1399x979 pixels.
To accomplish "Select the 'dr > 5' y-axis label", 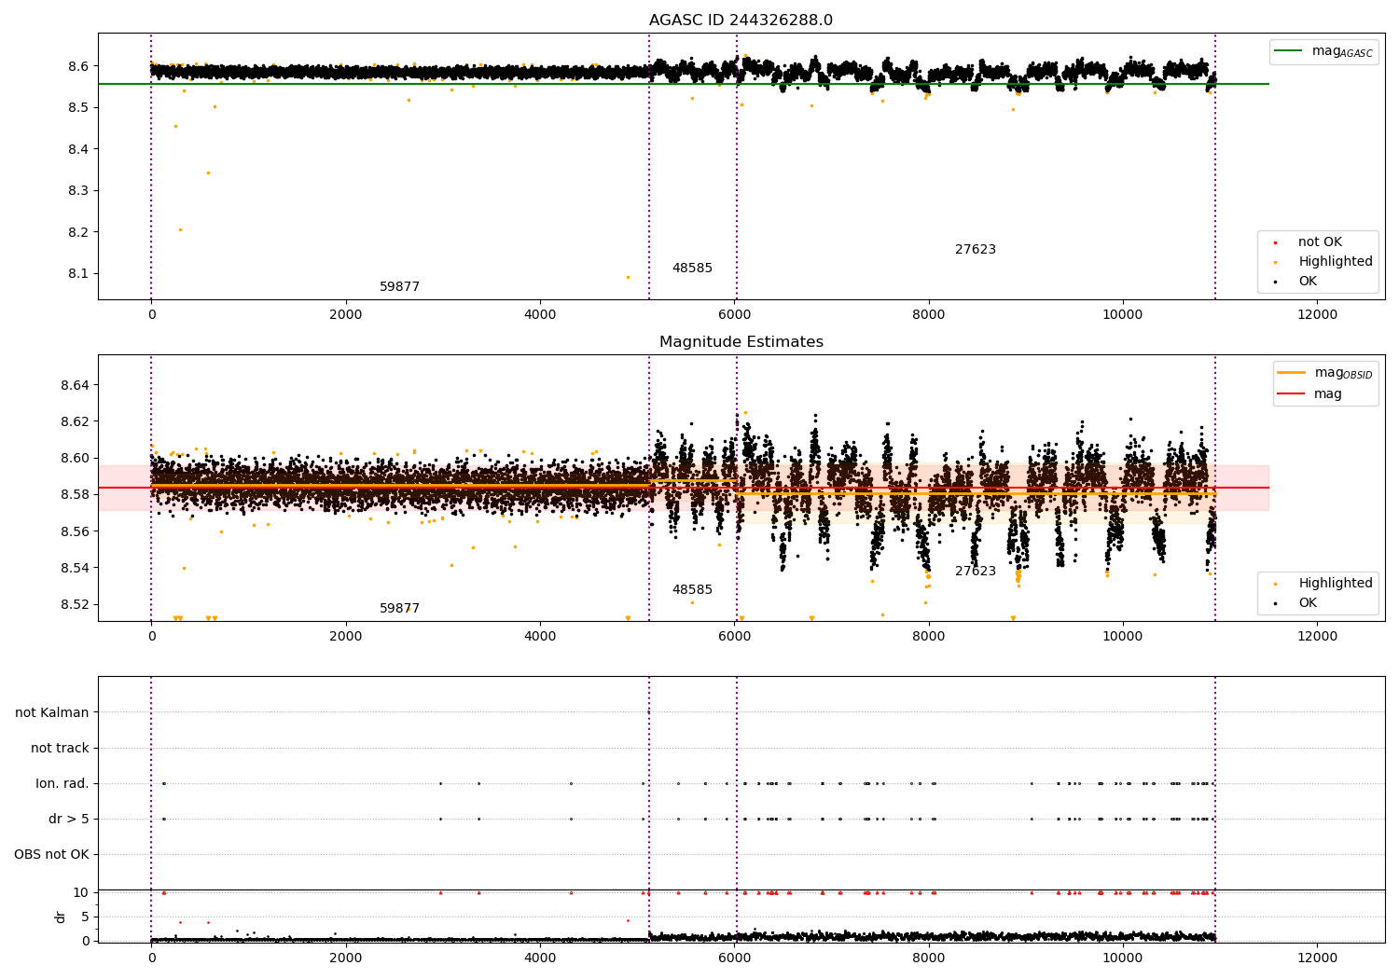I will point(69,819).
